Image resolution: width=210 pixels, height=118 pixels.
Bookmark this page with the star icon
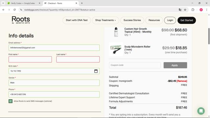[185, 10]
